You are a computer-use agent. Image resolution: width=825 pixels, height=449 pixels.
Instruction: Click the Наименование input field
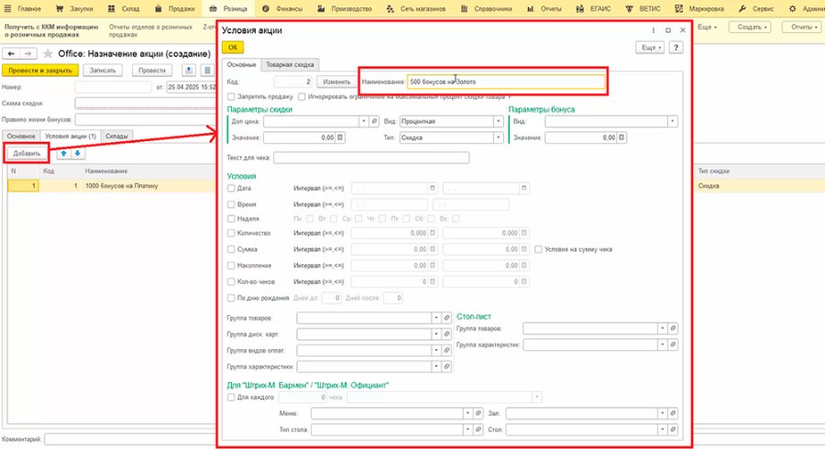[x=506, y=82]
